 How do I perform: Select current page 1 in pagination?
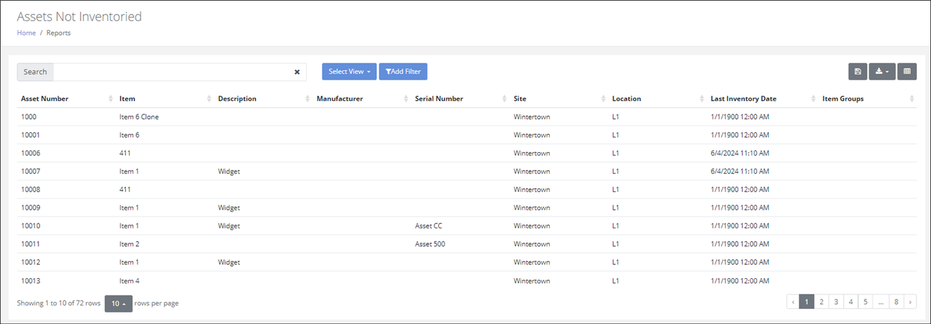807,302
